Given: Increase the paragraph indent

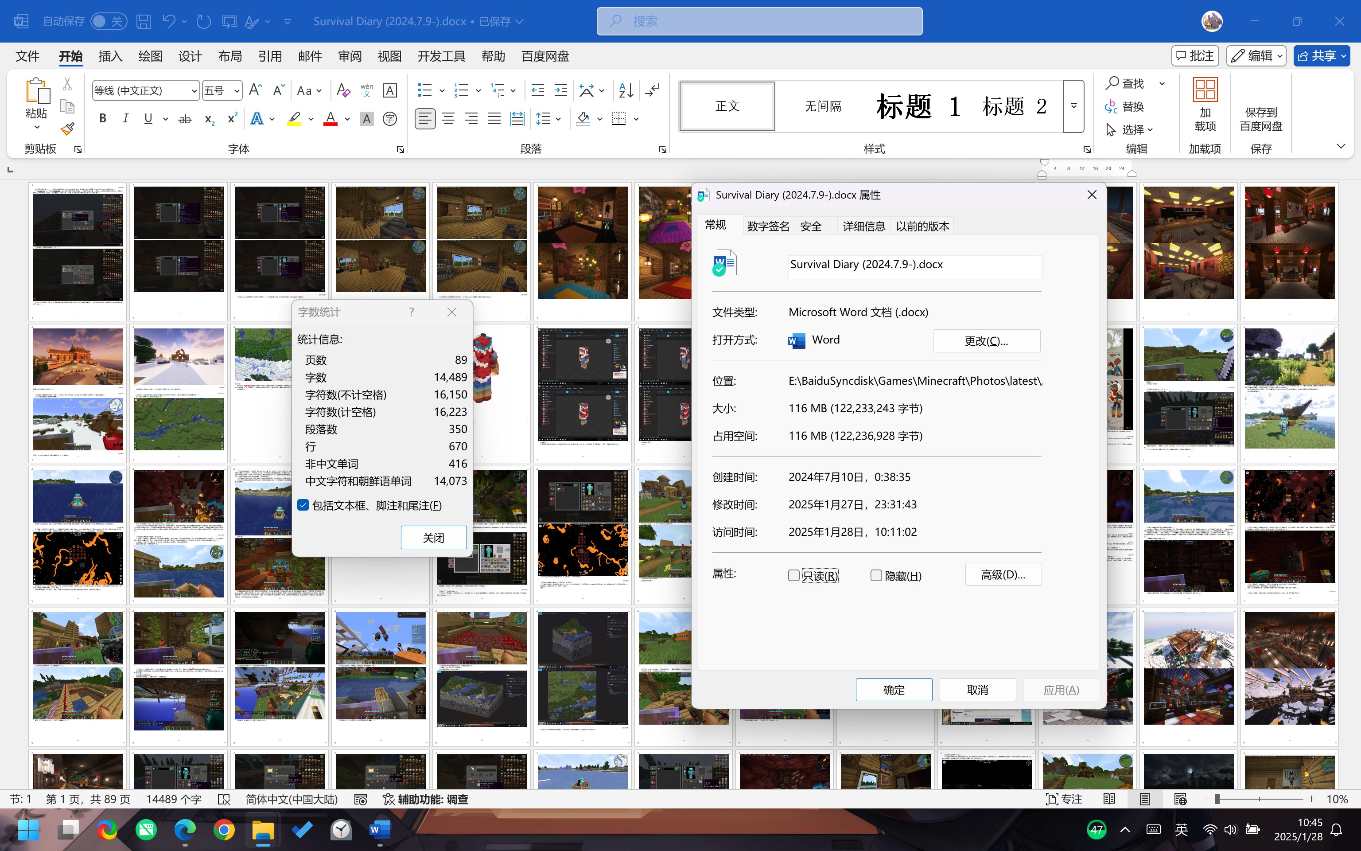Looking at the screenshot, I should pyautogui.click(x=561, y=90).
